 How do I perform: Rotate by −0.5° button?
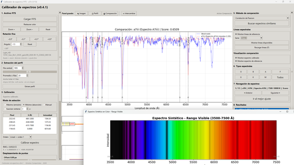10,39
